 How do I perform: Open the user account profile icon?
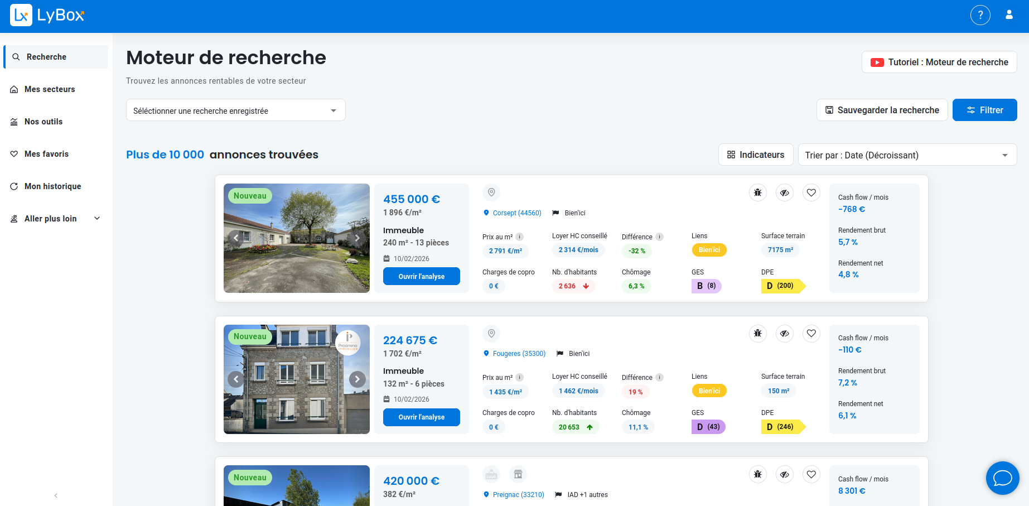click(1009, 15)
